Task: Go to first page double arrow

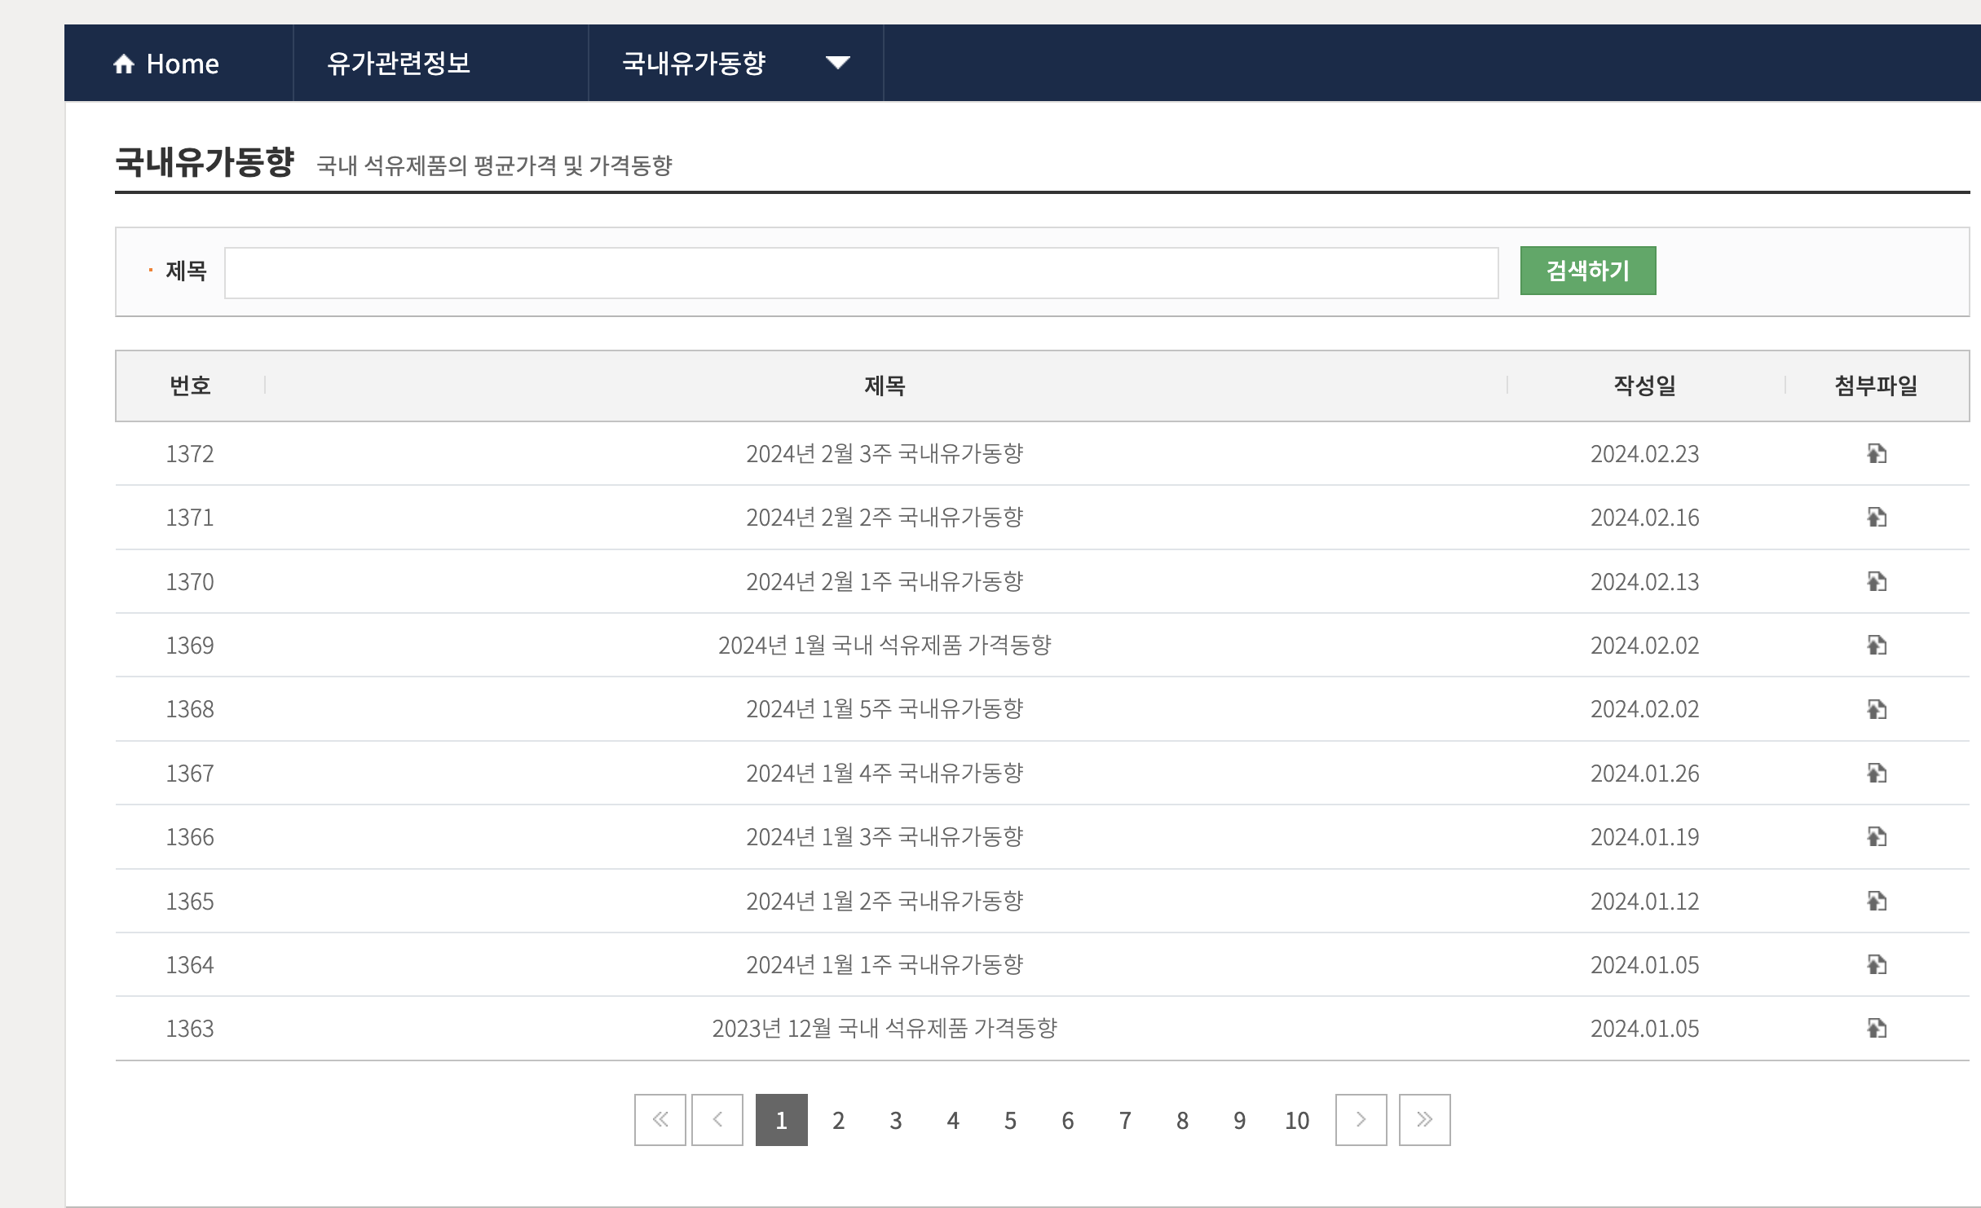Action: pyautogui.click(x=660, y=1120)
